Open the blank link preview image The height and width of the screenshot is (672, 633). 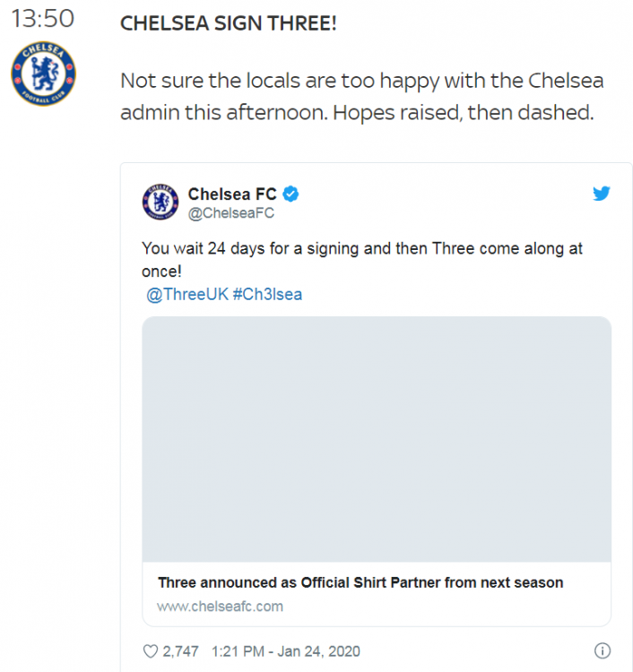tap(377, 439)
